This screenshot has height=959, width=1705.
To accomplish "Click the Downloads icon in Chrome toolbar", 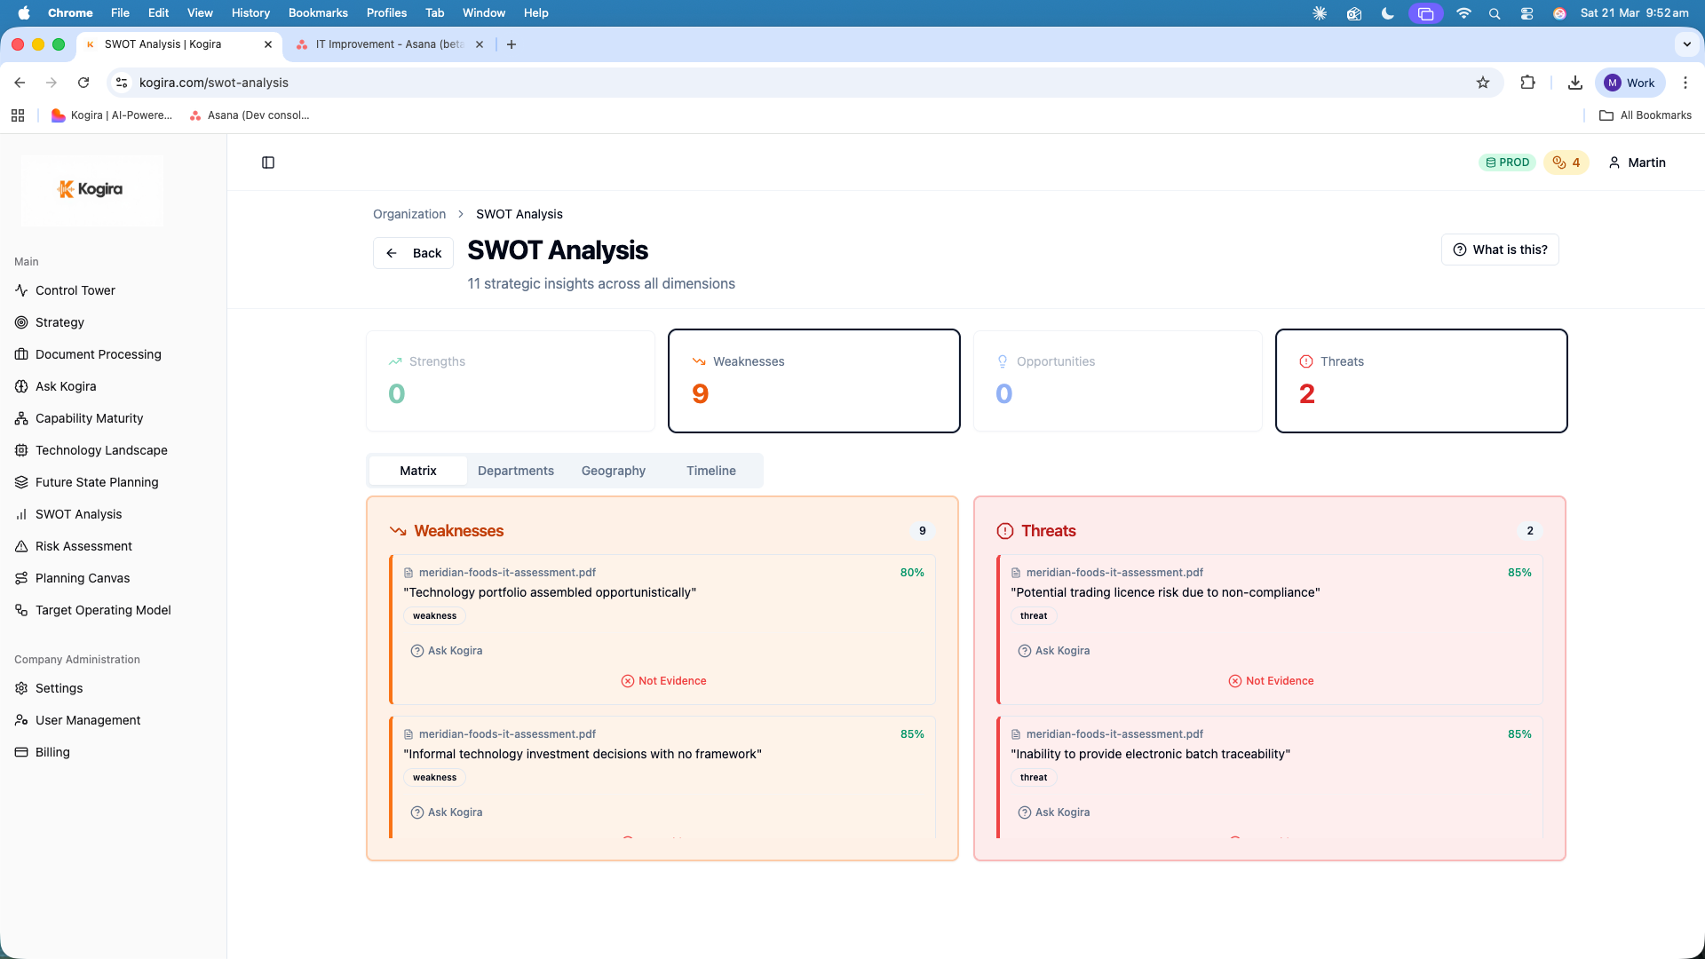I will [1575, 82].
